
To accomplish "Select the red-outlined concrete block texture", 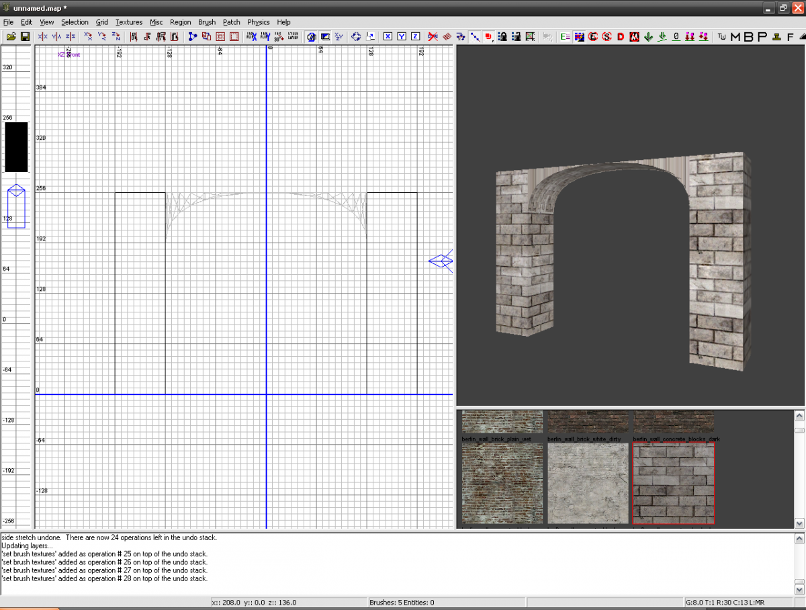I will click(x=674, y=483).
